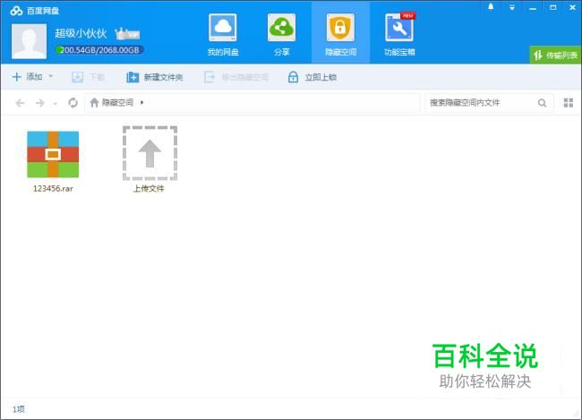Minimize the 百度网盘 window
The image size is (582, 420).
click(x=533, y=8)
